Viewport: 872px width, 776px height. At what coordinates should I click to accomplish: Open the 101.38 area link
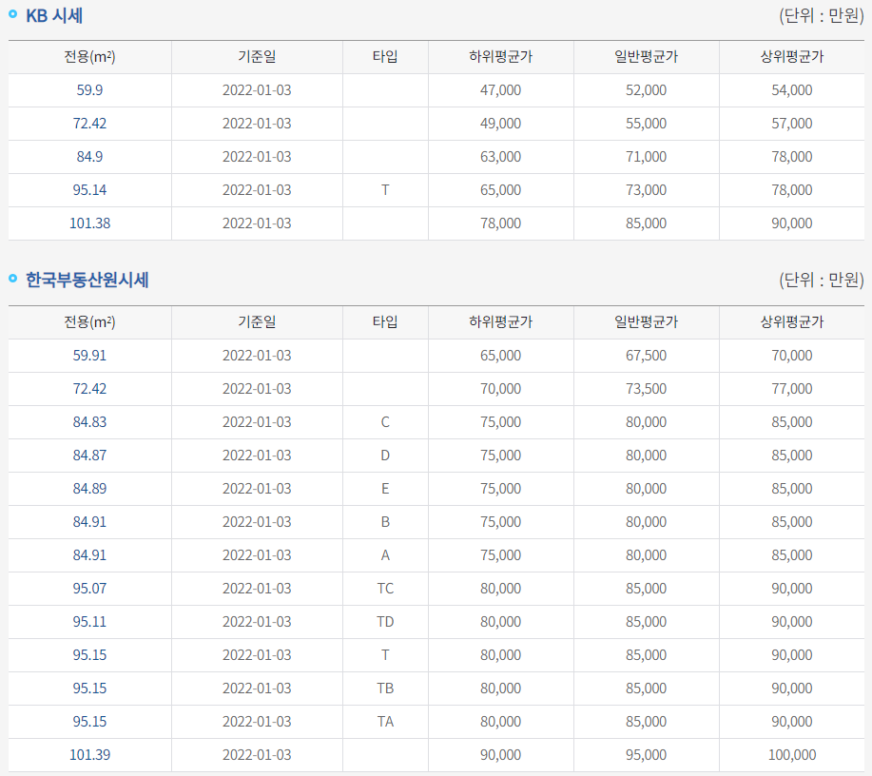(x=89, y=223)
